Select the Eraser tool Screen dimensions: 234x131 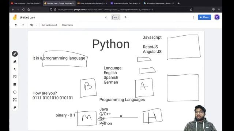tap(15, 61)
